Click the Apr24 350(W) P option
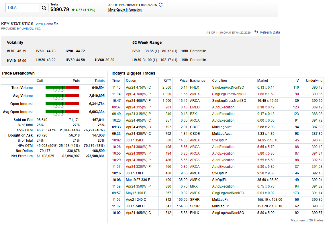This screenshot has height=226, width=333. (138, 186)
